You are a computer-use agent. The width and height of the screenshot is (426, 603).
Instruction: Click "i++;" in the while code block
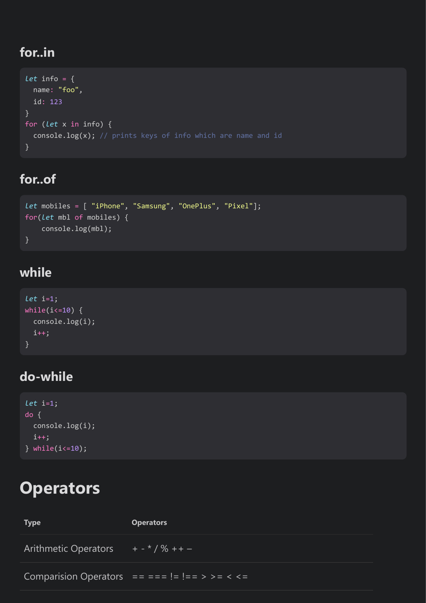[41, 333]
